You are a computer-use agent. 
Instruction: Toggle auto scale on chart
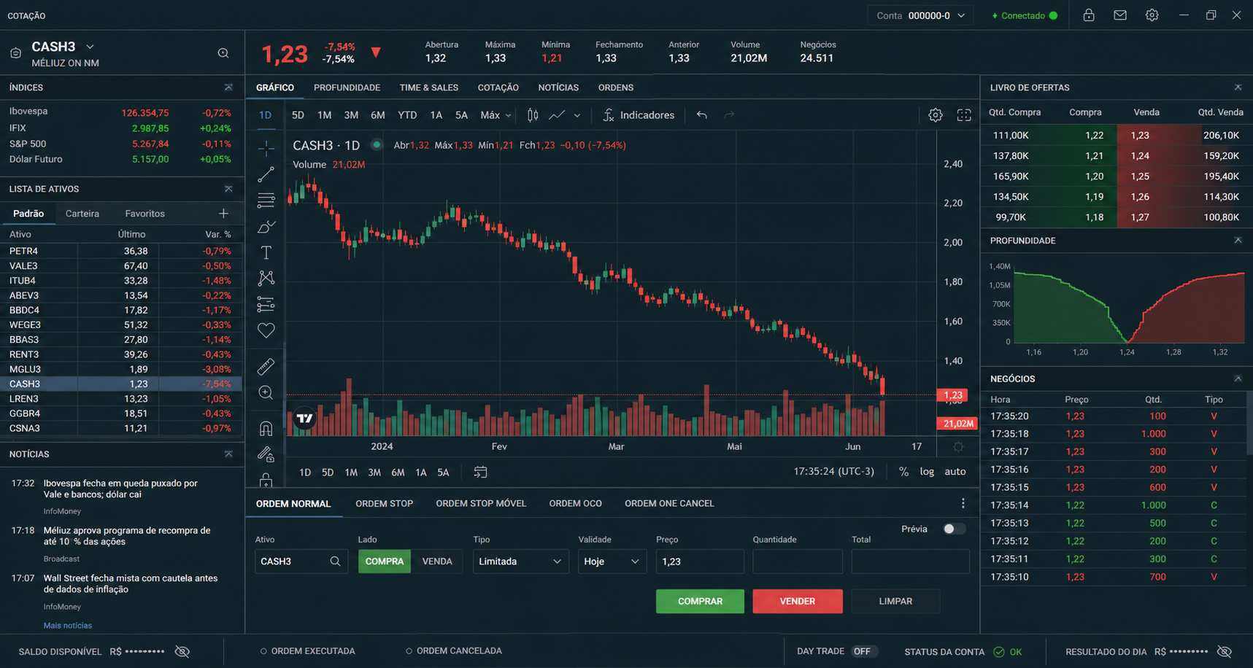[955, 472]
